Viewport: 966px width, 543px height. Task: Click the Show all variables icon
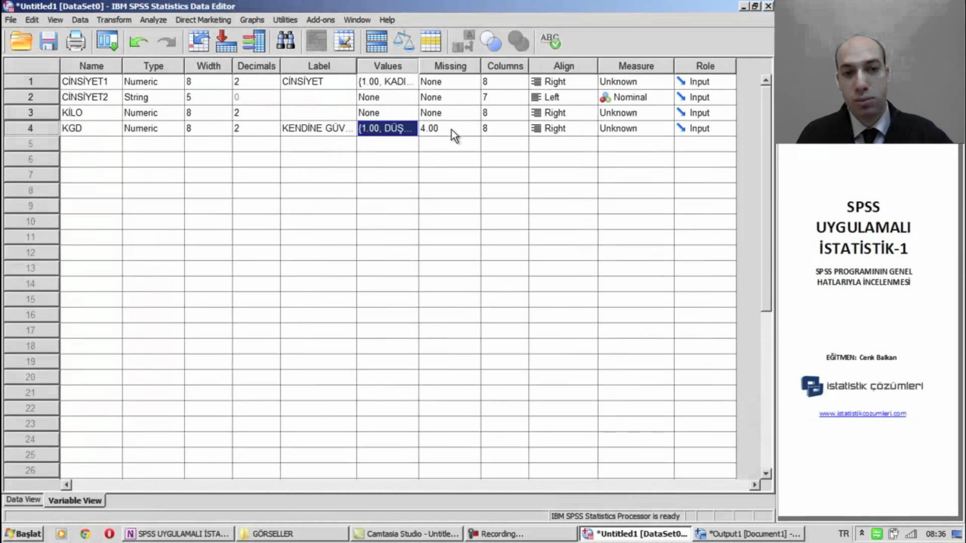click(x=518, y=41)
